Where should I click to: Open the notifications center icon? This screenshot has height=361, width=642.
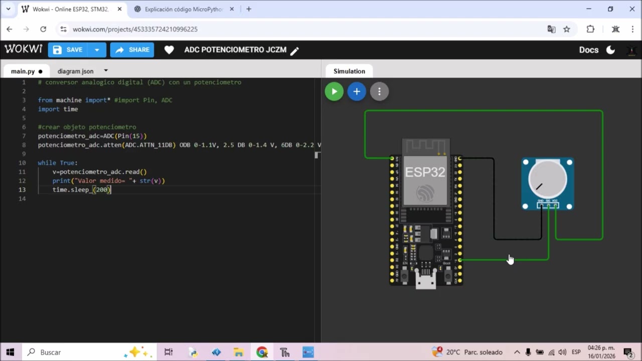[628, 352]
